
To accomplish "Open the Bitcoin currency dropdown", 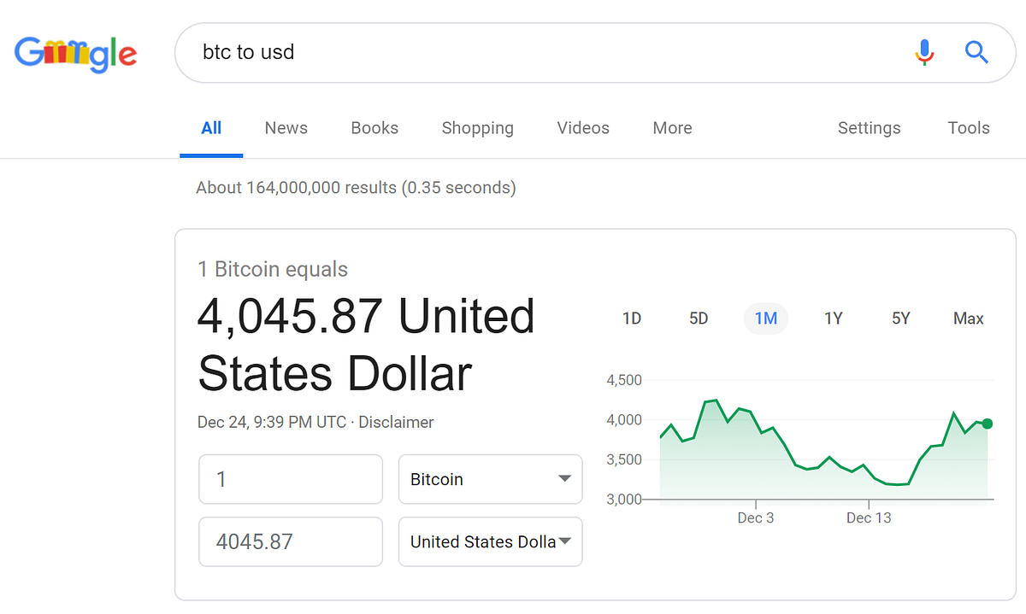I will pyautogui.click(x=490, y=479).
